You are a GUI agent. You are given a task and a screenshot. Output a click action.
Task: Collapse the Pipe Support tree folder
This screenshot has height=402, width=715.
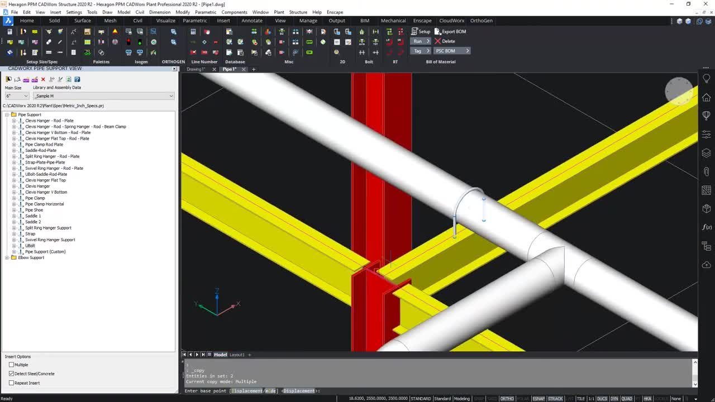click(x=7, y=114)
